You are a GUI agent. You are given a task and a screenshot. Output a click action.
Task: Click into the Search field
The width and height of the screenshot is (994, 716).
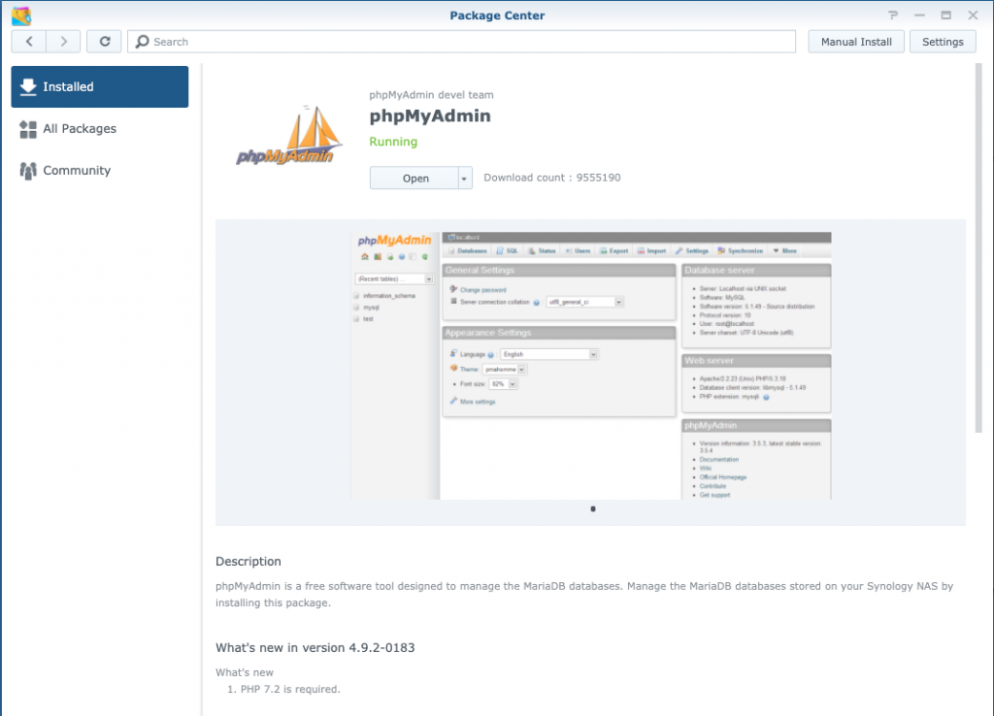tap(461, 42)
